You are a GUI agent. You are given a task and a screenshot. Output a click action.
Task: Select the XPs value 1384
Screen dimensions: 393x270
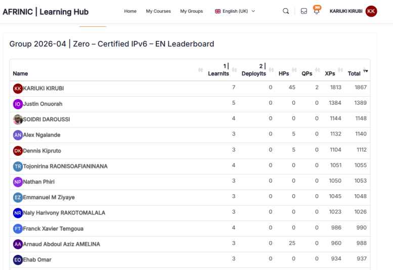pyautogui.click(x=335, y=103)
